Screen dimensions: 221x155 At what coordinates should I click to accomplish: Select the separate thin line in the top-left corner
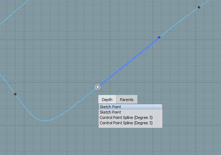[14, 13]
